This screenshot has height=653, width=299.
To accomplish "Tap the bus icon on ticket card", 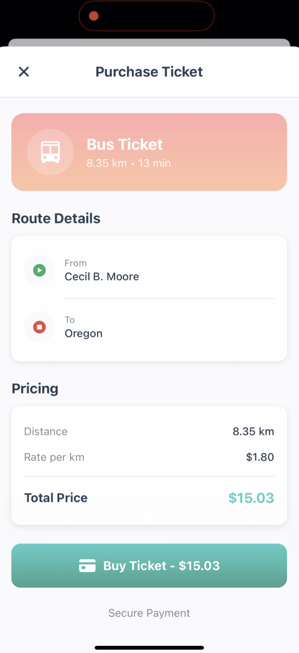I will tap(50, 152).
